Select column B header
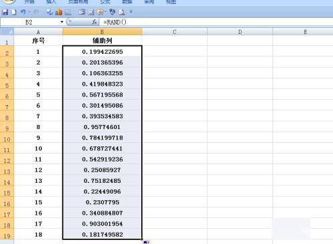The image size is (333, 244). point(102,32)
